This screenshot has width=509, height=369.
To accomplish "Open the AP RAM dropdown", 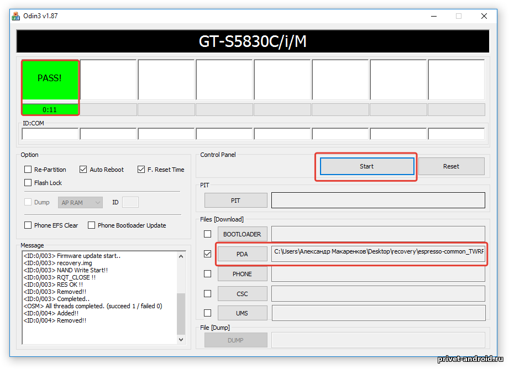I will 80,203.
